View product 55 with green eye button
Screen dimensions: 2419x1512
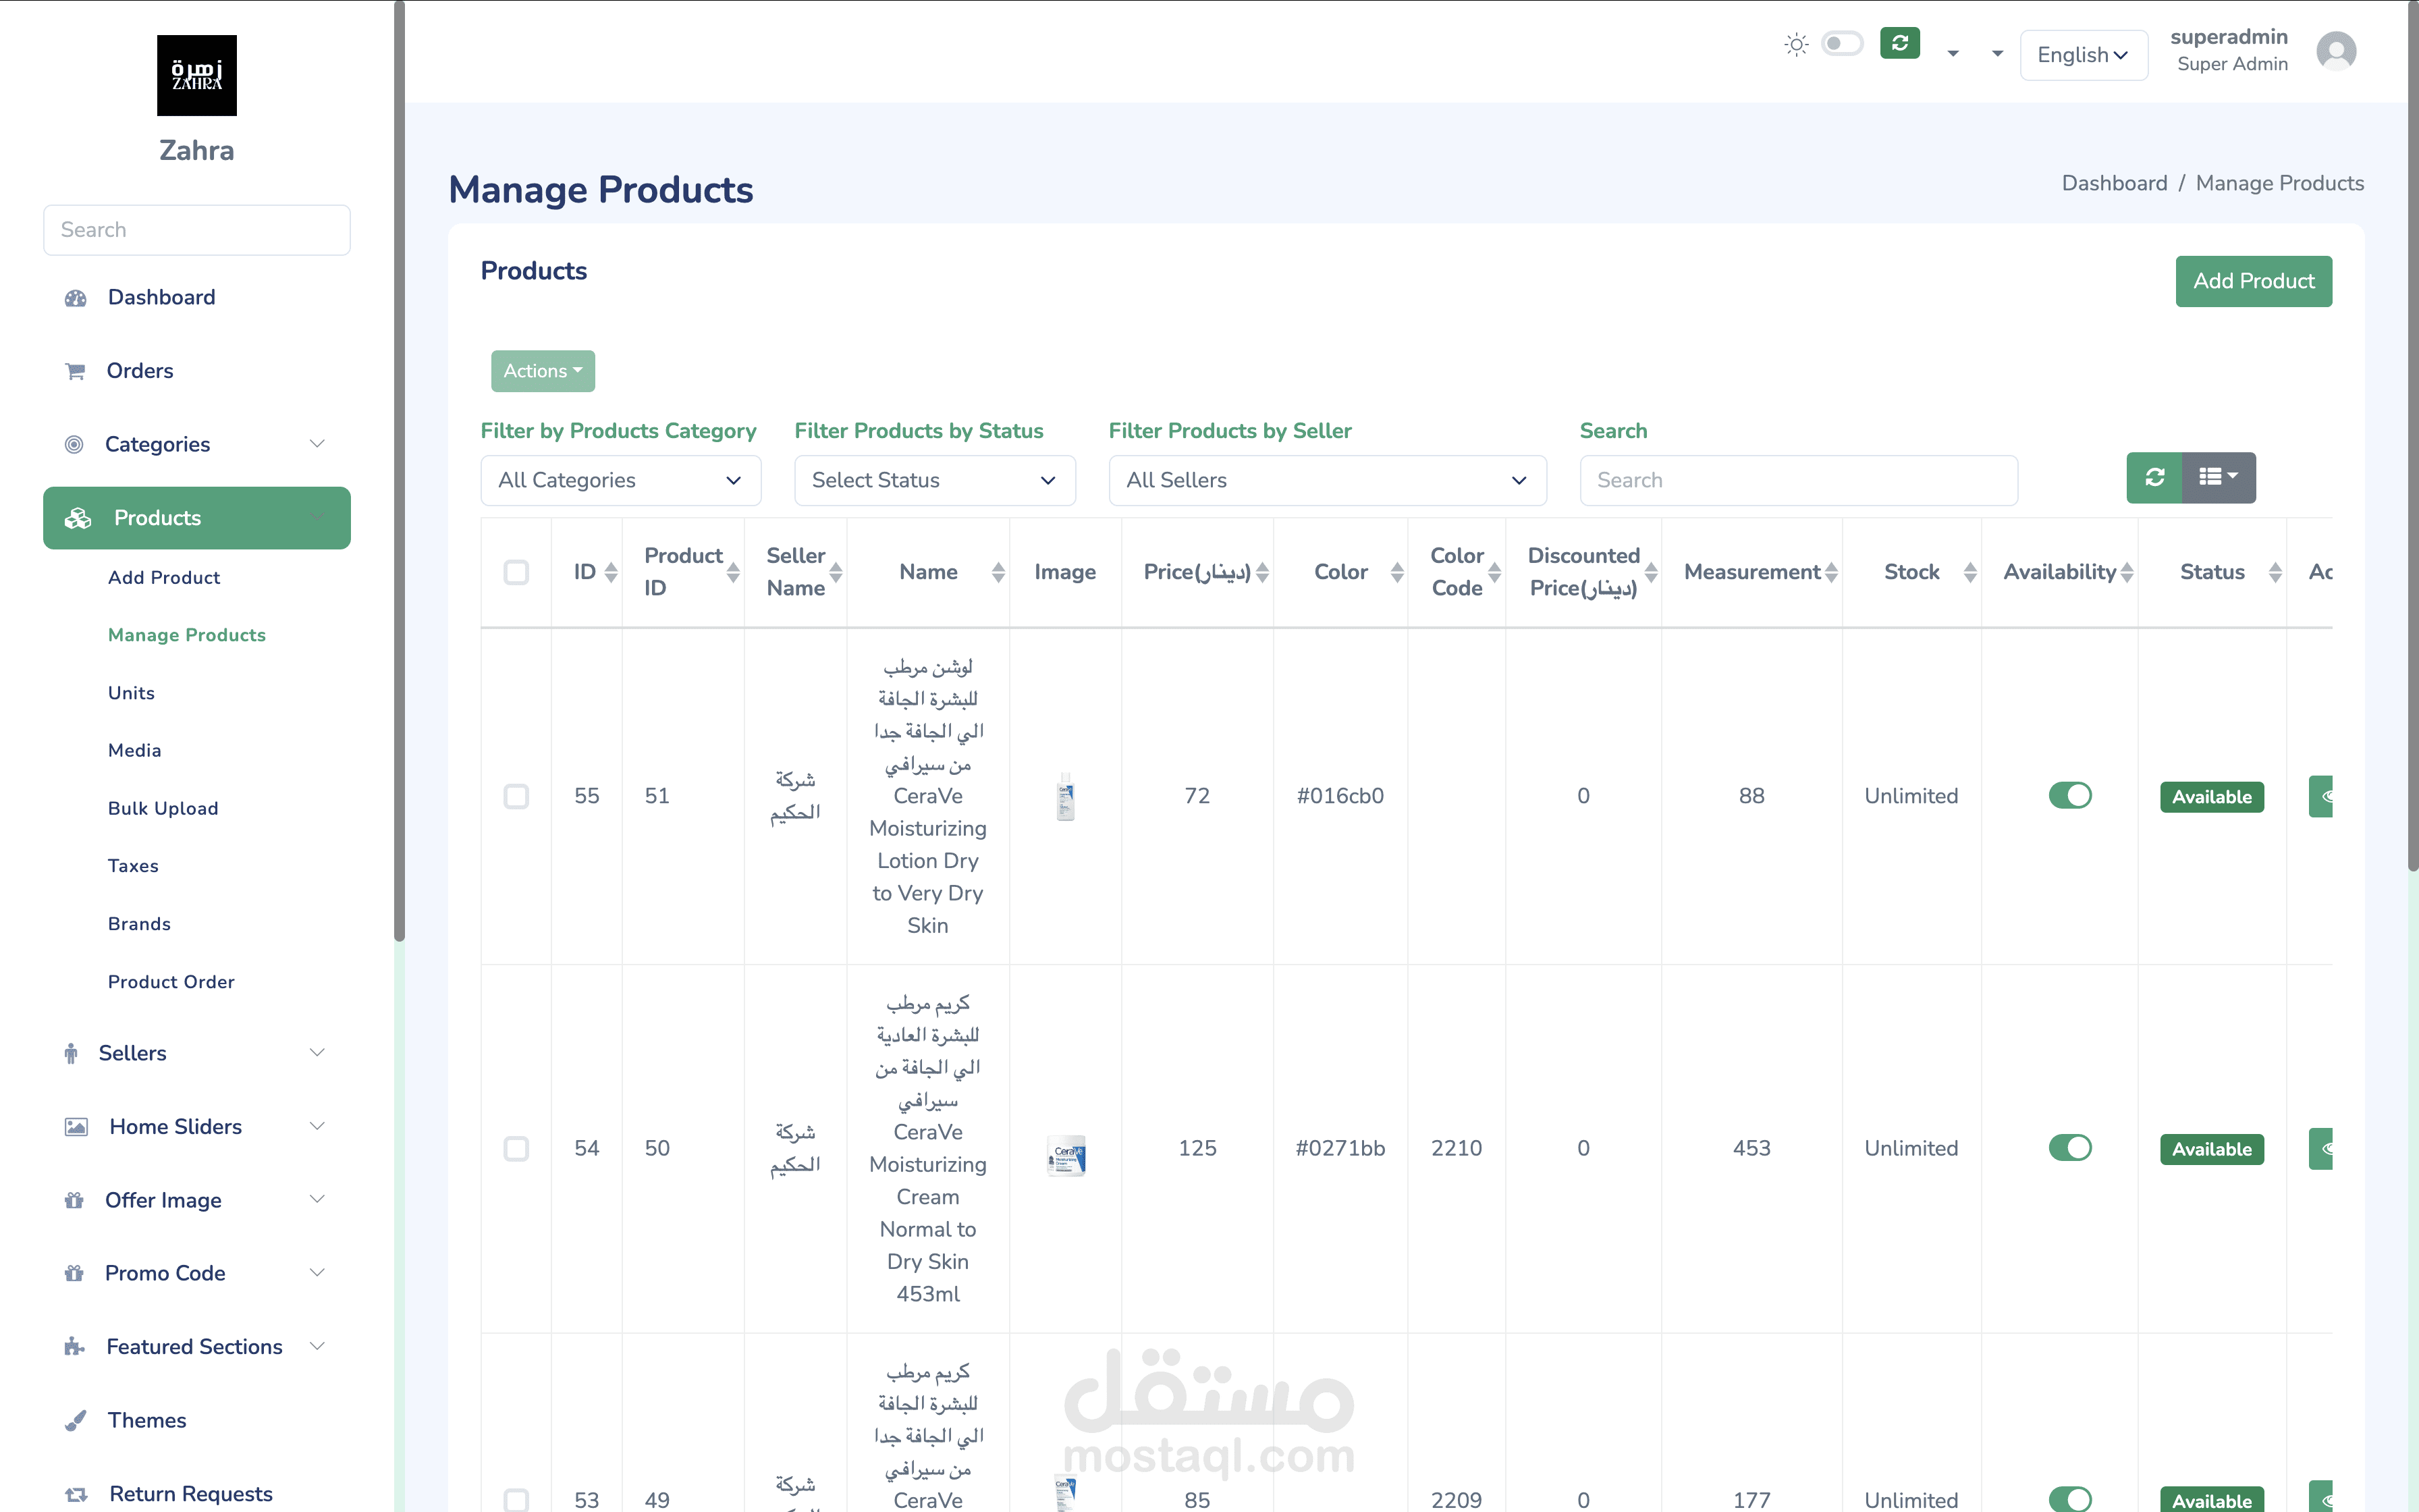(2321, 796)
